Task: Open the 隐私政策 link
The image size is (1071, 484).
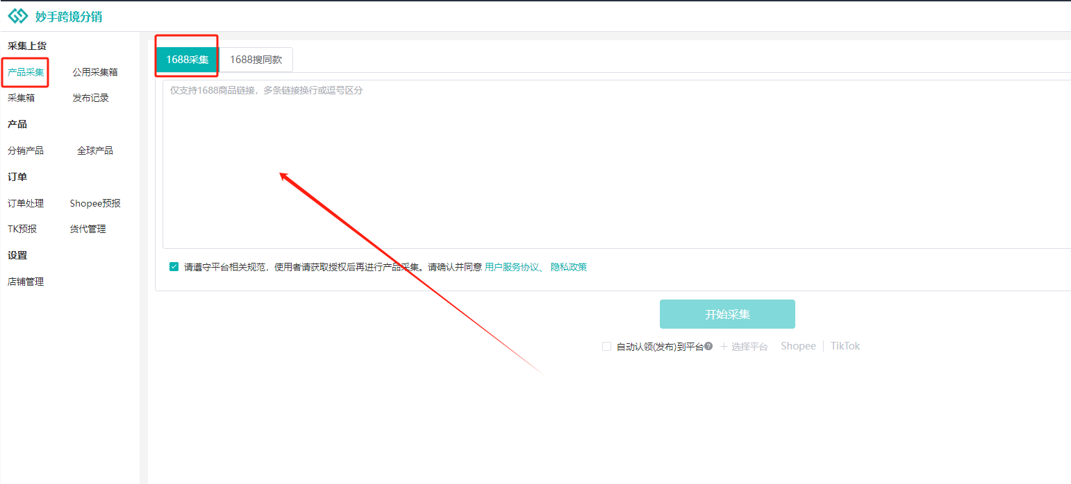Action: point(569,267)
